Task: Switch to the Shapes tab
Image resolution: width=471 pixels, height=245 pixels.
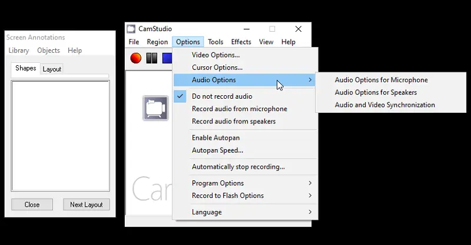Action: pyautogui.click(x=25, y=68)
